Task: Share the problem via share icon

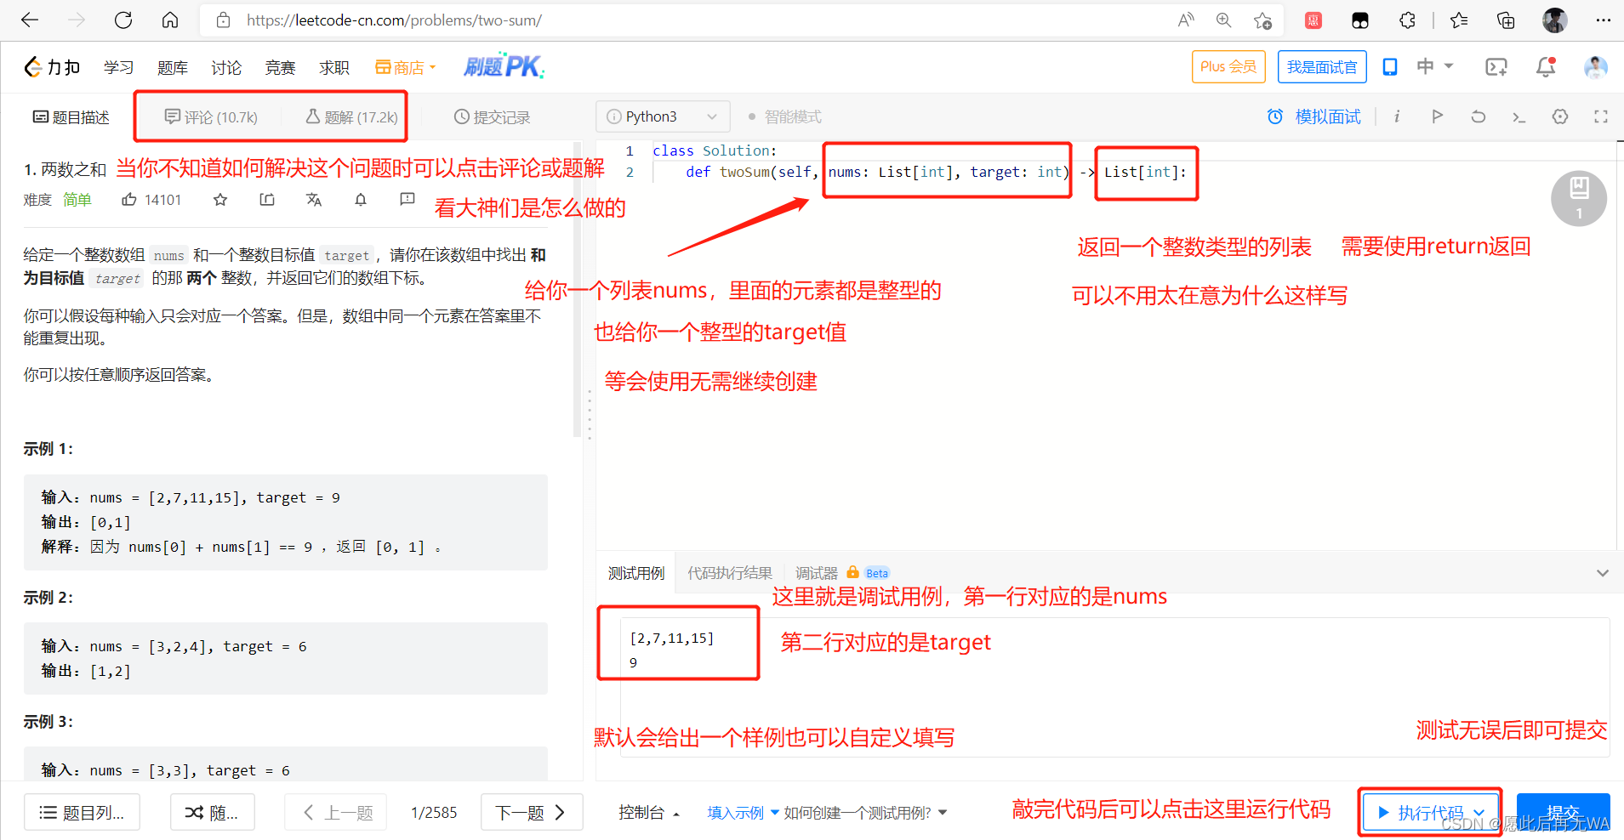Action: click(267, 200)
